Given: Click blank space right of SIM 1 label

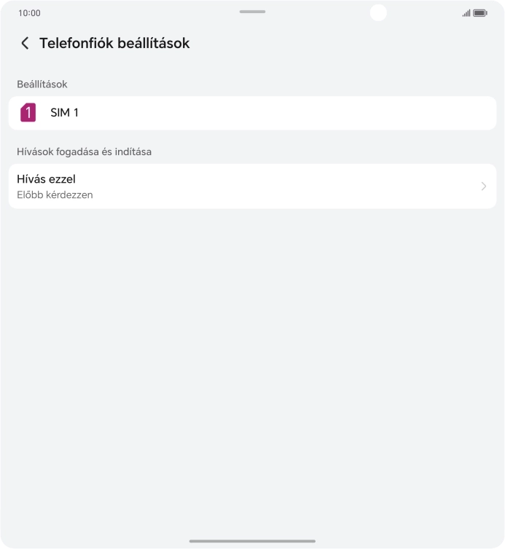Looking at the screenshot, I should click(x=291, y=113).
